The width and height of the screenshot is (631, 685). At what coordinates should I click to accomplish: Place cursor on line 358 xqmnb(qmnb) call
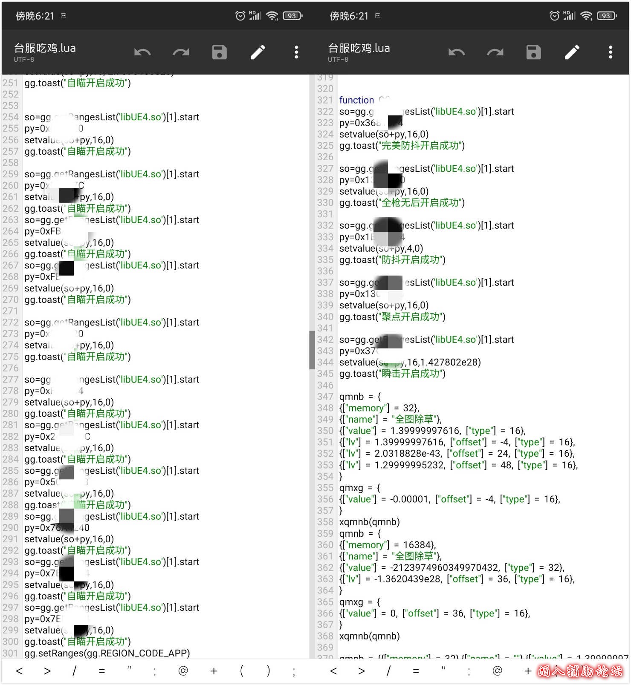[370, 522]
